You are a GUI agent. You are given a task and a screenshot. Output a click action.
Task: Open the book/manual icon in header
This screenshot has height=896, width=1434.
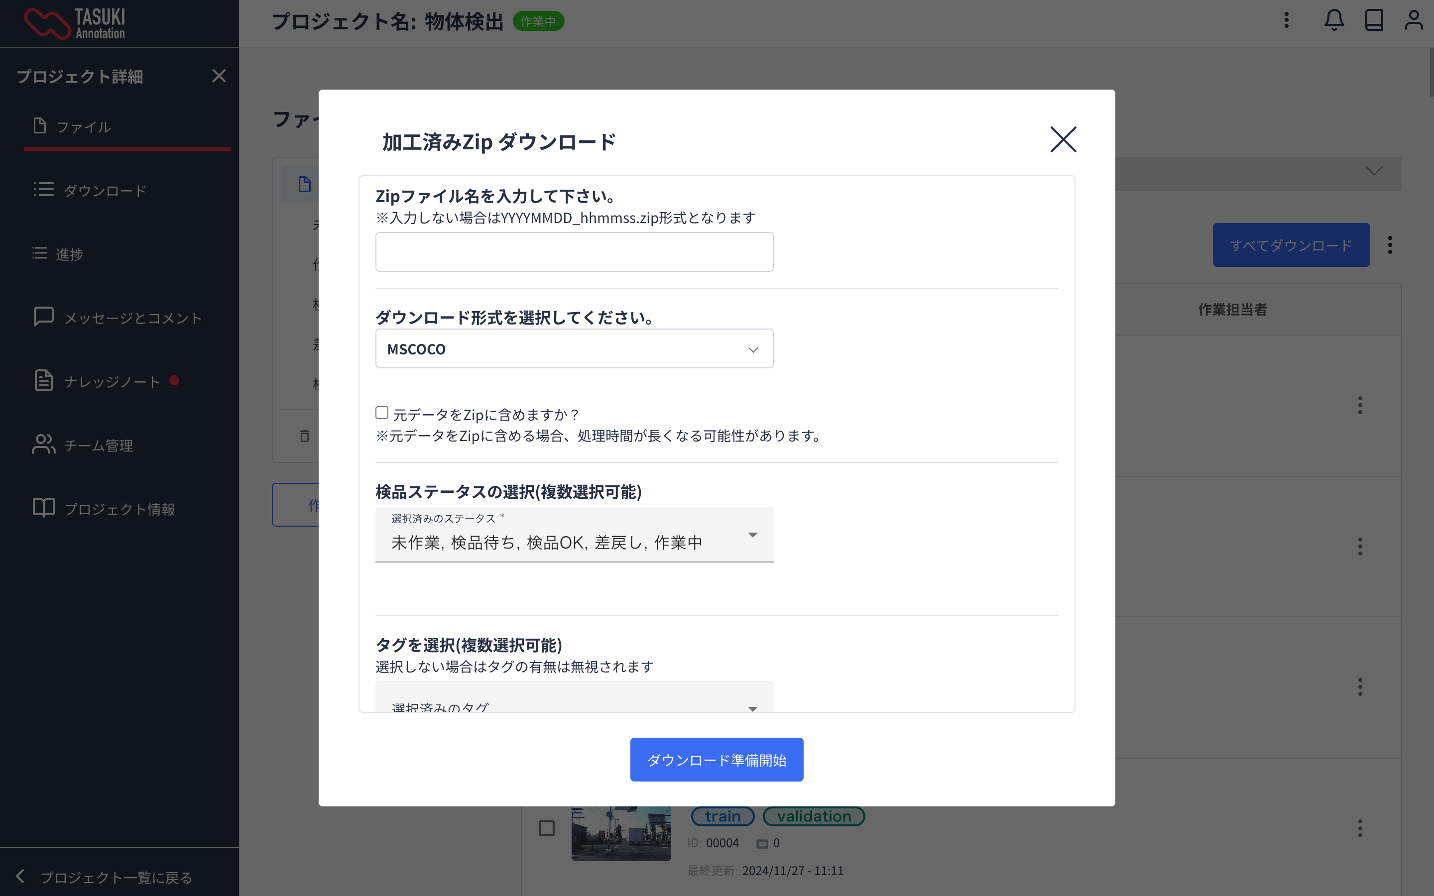point(1374,21)
